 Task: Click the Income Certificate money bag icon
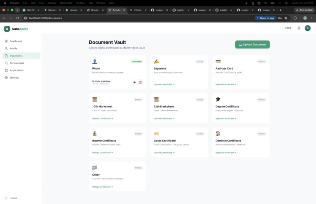[x=95, y=134]
